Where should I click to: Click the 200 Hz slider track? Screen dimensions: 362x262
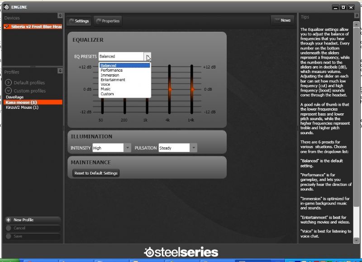click(125, 106)
